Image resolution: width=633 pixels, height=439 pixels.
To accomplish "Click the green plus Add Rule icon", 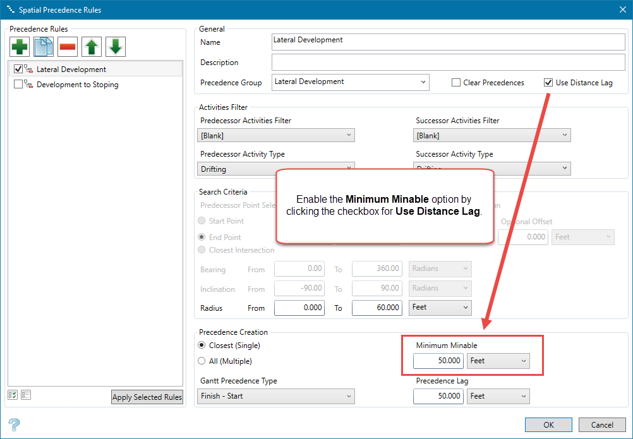I will pyautogui.click(x=20, y=47).
